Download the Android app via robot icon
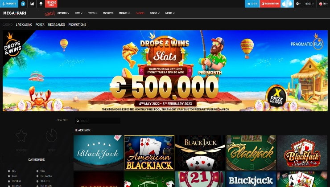The image size is (330, 187). (290, 4)
